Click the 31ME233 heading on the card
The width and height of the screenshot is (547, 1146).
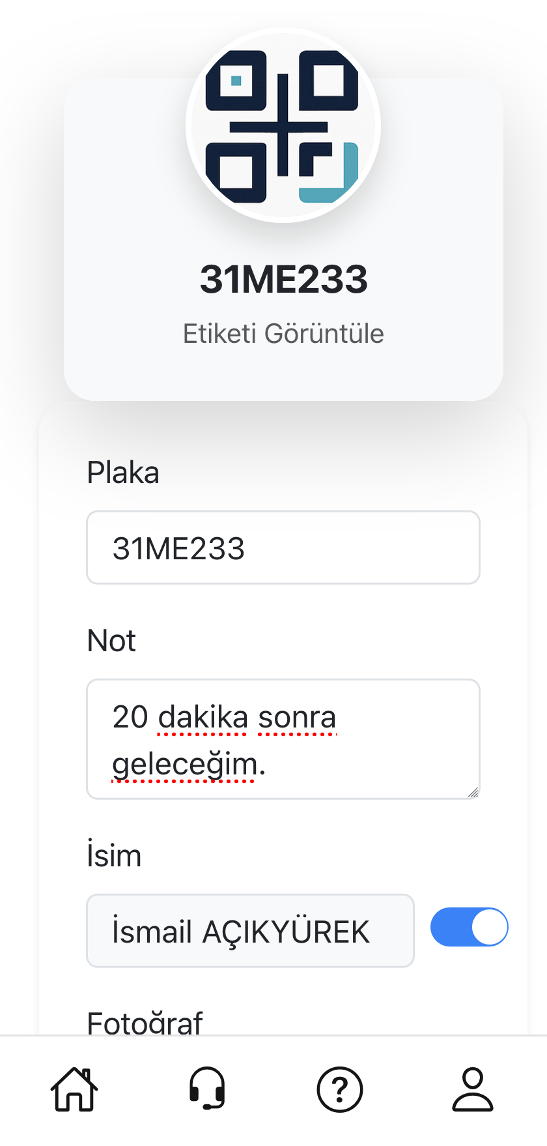tap(283, 279)
